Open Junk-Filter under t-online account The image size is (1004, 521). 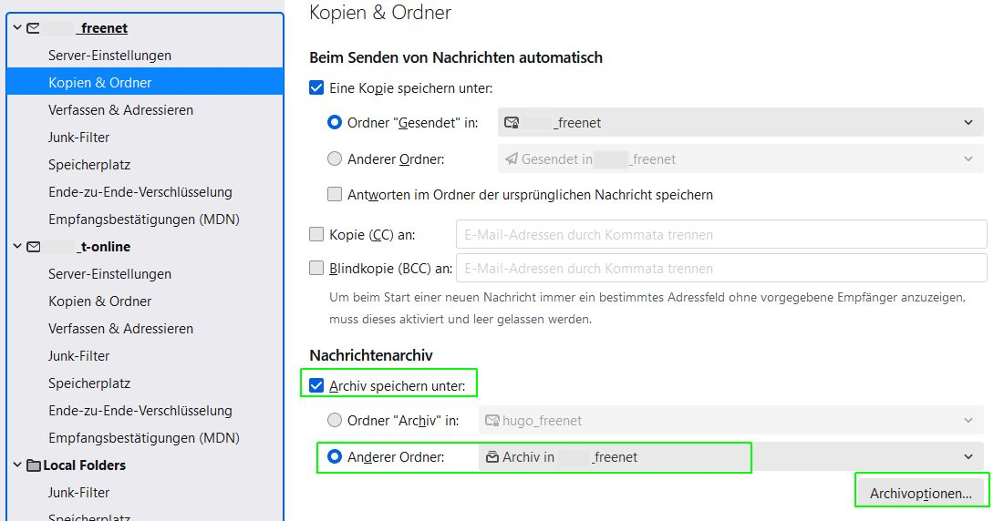[78, 356]
